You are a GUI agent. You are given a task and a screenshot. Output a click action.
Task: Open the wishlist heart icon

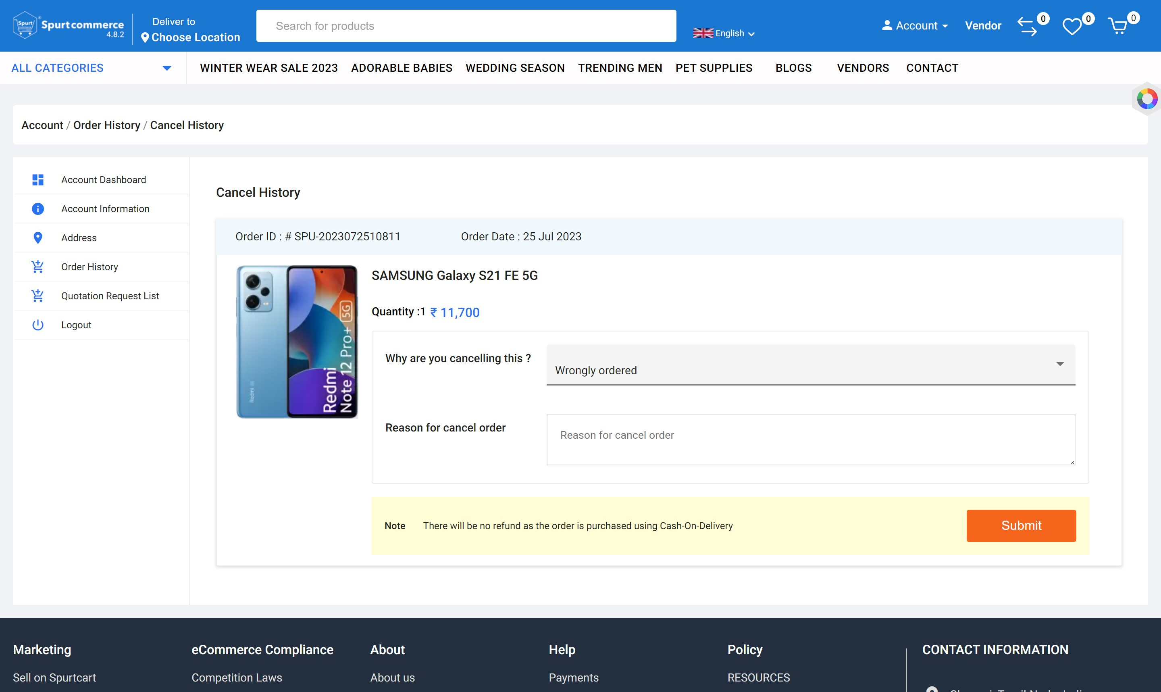pyautogui.click(x=1072, y=27)
